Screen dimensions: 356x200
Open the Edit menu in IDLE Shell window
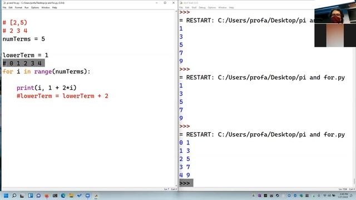187,7
